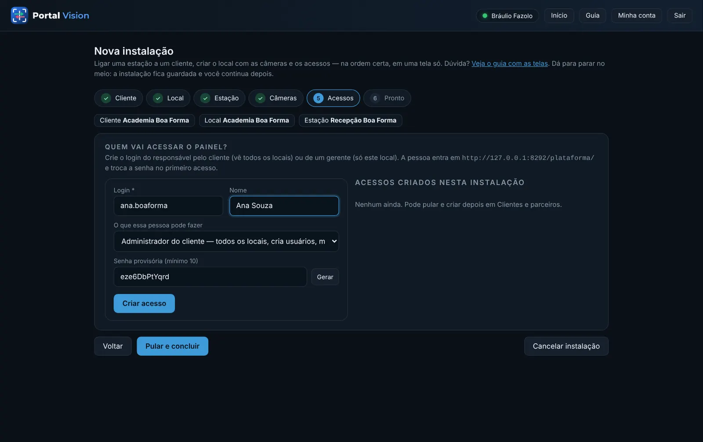
Task: Click the Bráulio Fazolo user badge
Action: point(507,16)
